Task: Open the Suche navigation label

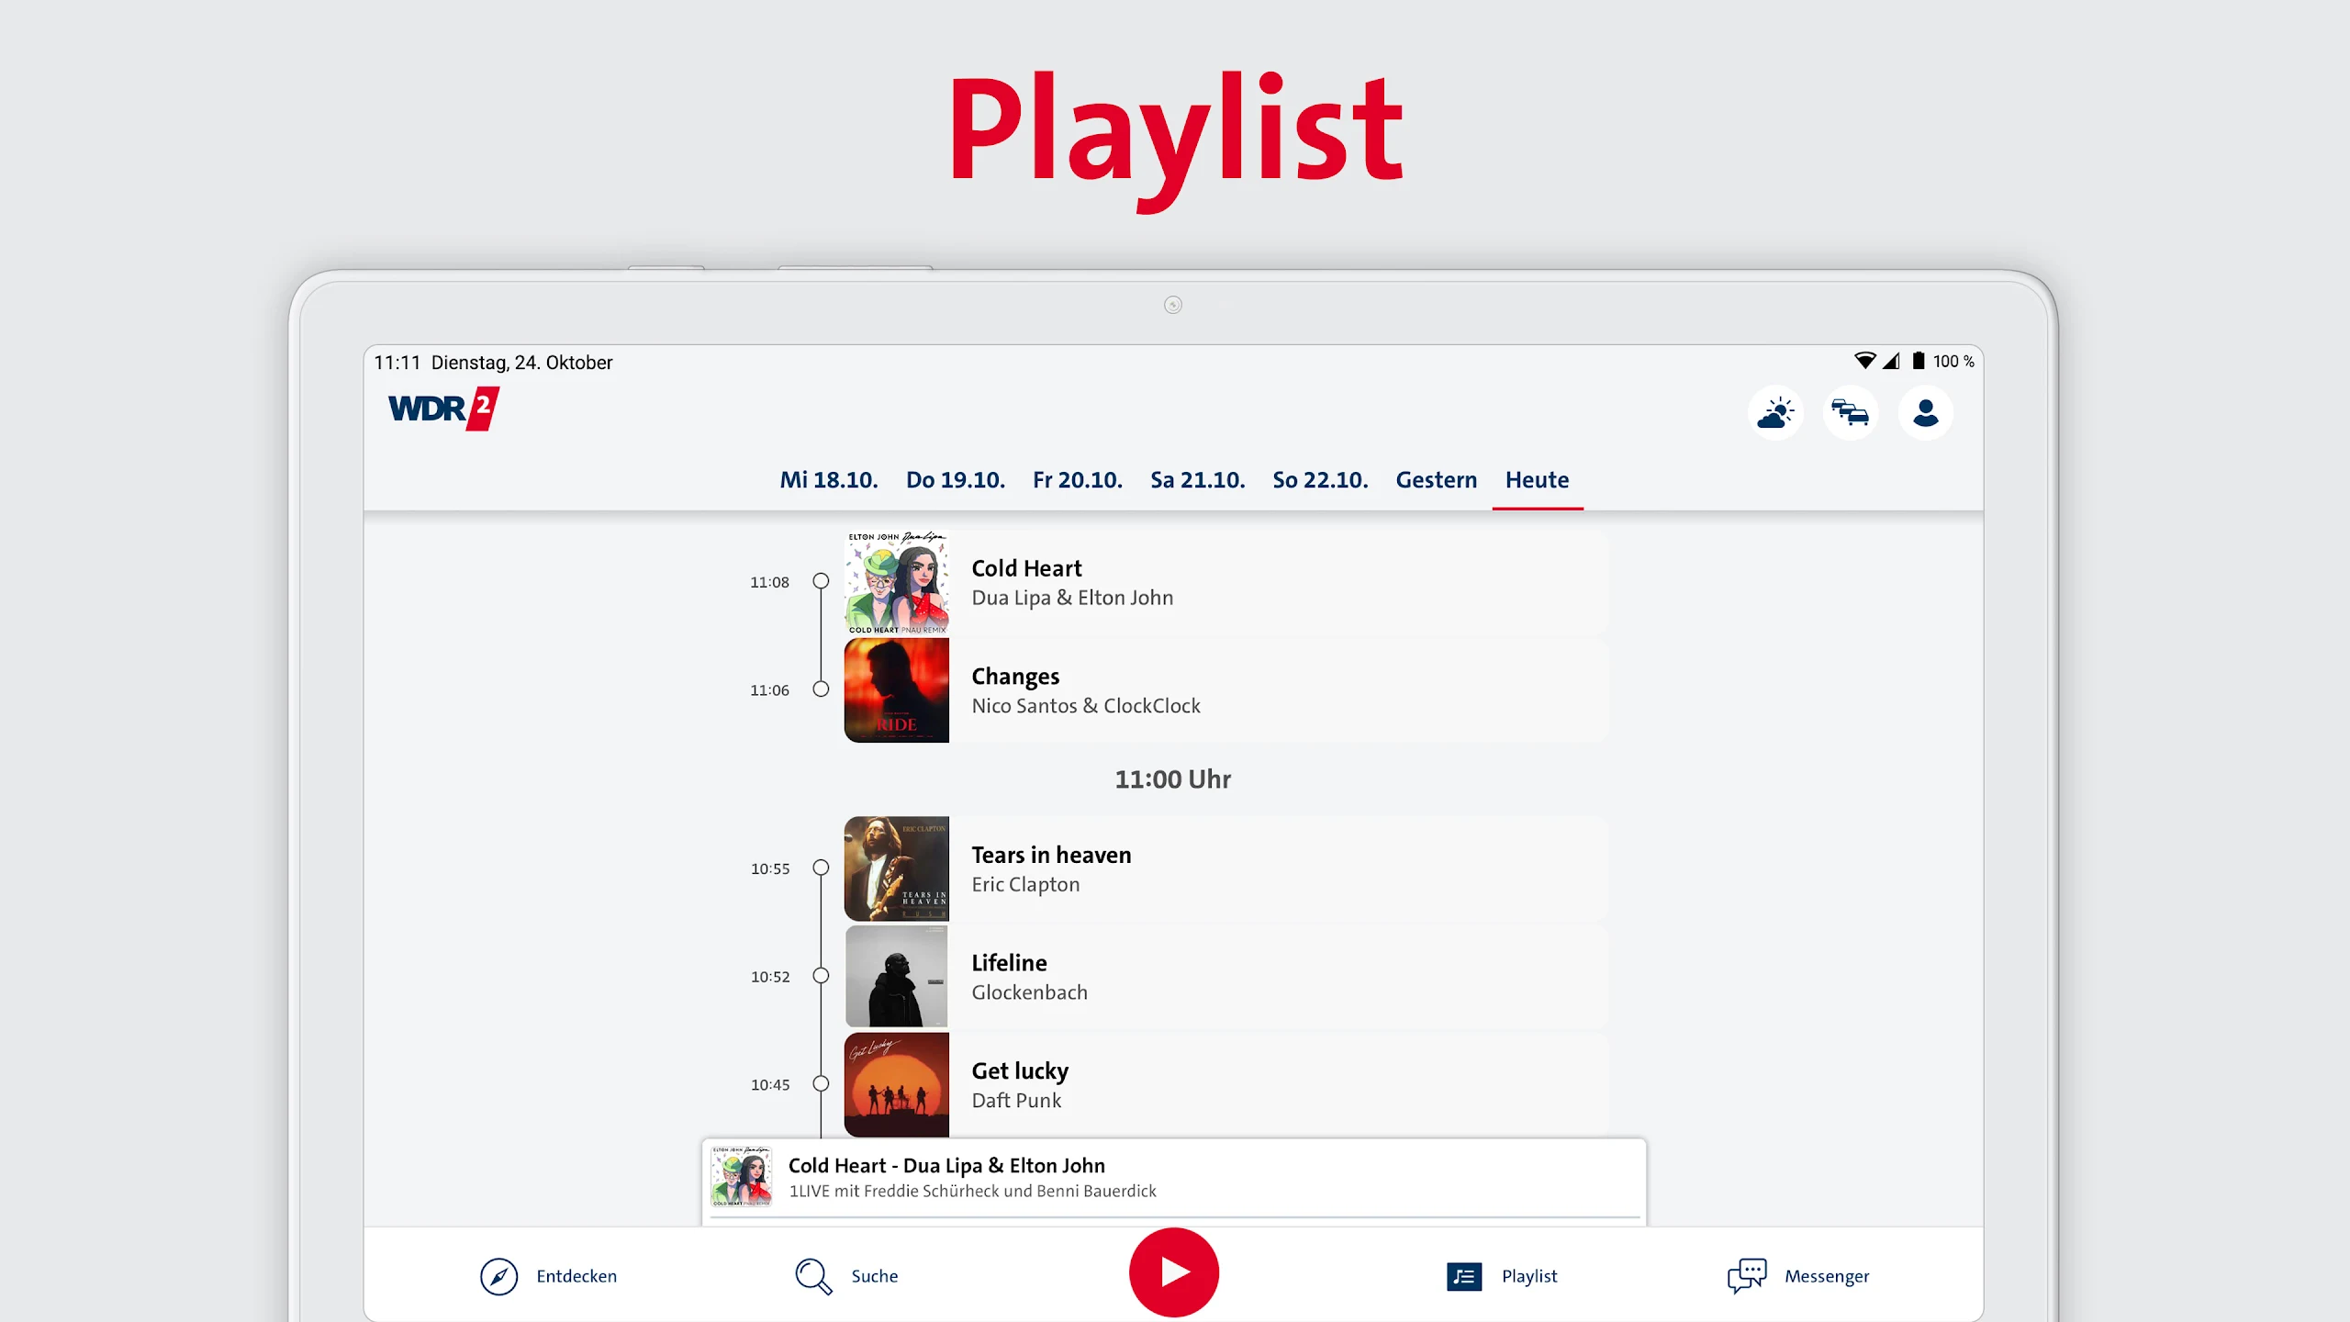Action: click(875, 1276)
